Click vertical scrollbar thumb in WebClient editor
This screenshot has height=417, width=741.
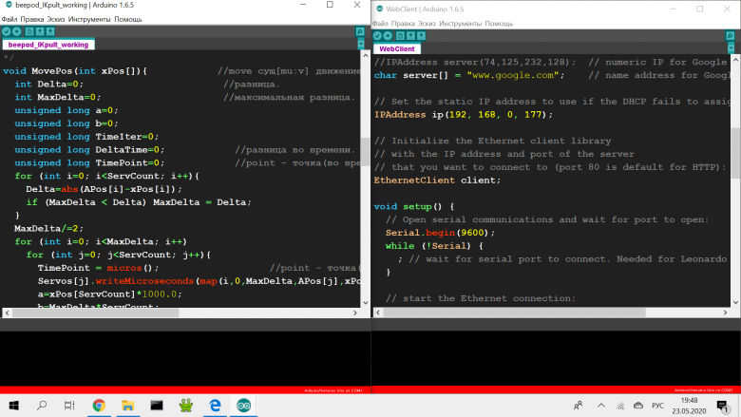pyautogui.click(x=736, y=153)
